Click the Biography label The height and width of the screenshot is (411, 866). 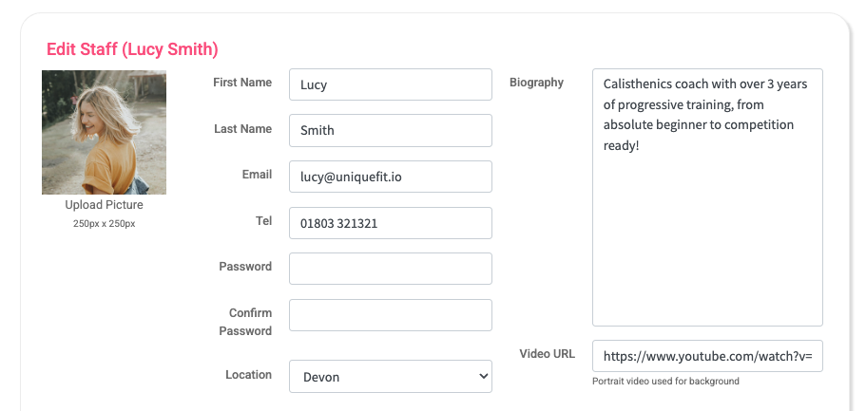tap(536, 83)
